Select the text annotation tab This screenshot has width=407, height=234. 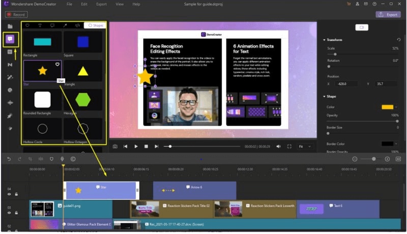tap(40, 25)
